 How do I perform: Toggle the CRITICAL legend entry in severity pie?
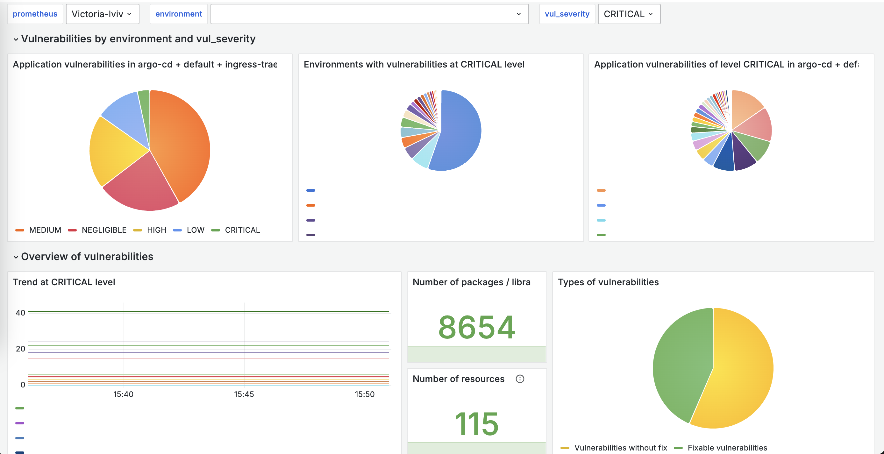point(235,230)
